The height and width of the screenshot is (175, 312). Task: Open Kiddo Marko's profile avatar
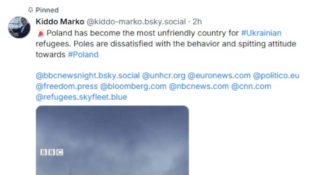[x=19, y=27]
